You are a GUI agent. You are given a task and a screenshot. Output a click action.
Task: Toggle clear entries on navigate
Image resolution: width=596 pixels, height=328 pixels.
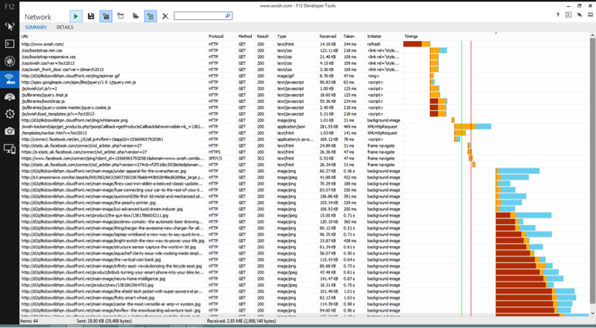coord(150,16)
